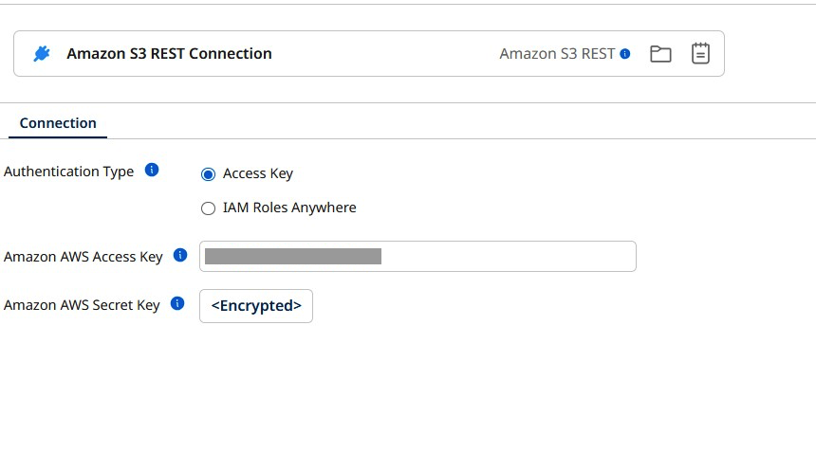Click the Amazon S3 REST type label

point(557,54)
